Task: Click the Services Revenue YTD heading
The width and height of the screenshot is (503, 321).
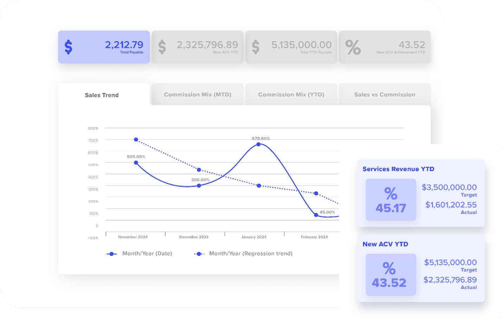Action: pyautogui.click(x=398, y=169)
